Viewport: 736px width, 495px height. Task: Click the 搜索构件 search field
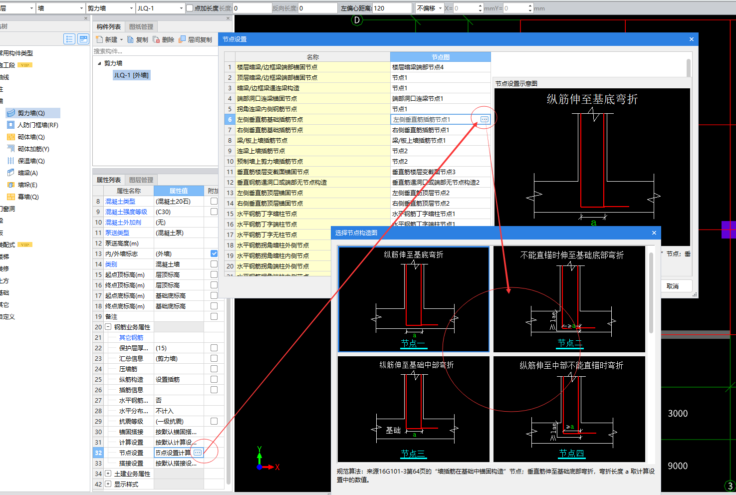click(155, 51)
